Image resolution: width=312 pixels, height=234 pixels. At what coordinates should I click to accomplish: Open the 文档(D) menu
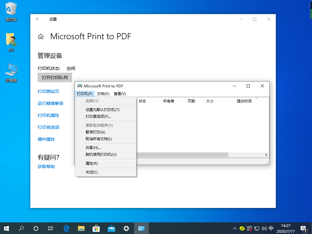[103, 94]
